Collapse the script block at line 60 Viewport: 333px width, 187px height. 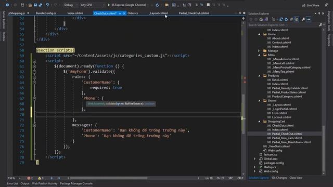pyautogui.click(x=34, y=61)
